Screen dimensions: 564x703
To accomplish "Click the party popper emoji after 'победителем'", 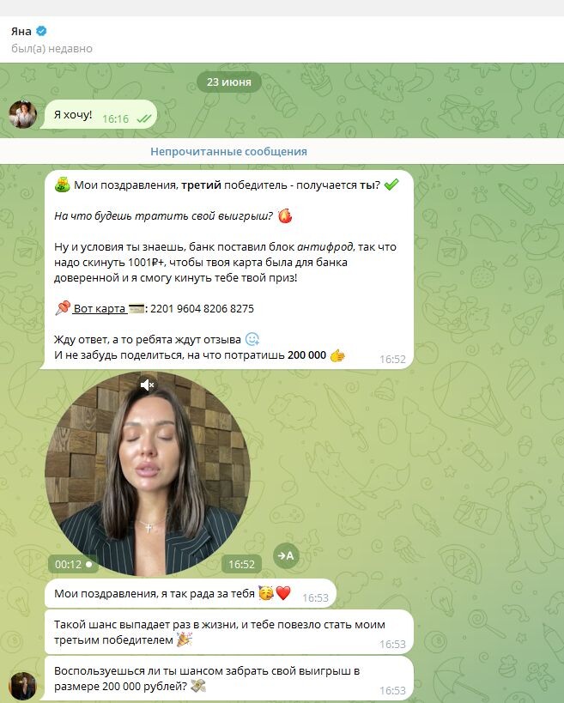I will (x=185, y=639).
